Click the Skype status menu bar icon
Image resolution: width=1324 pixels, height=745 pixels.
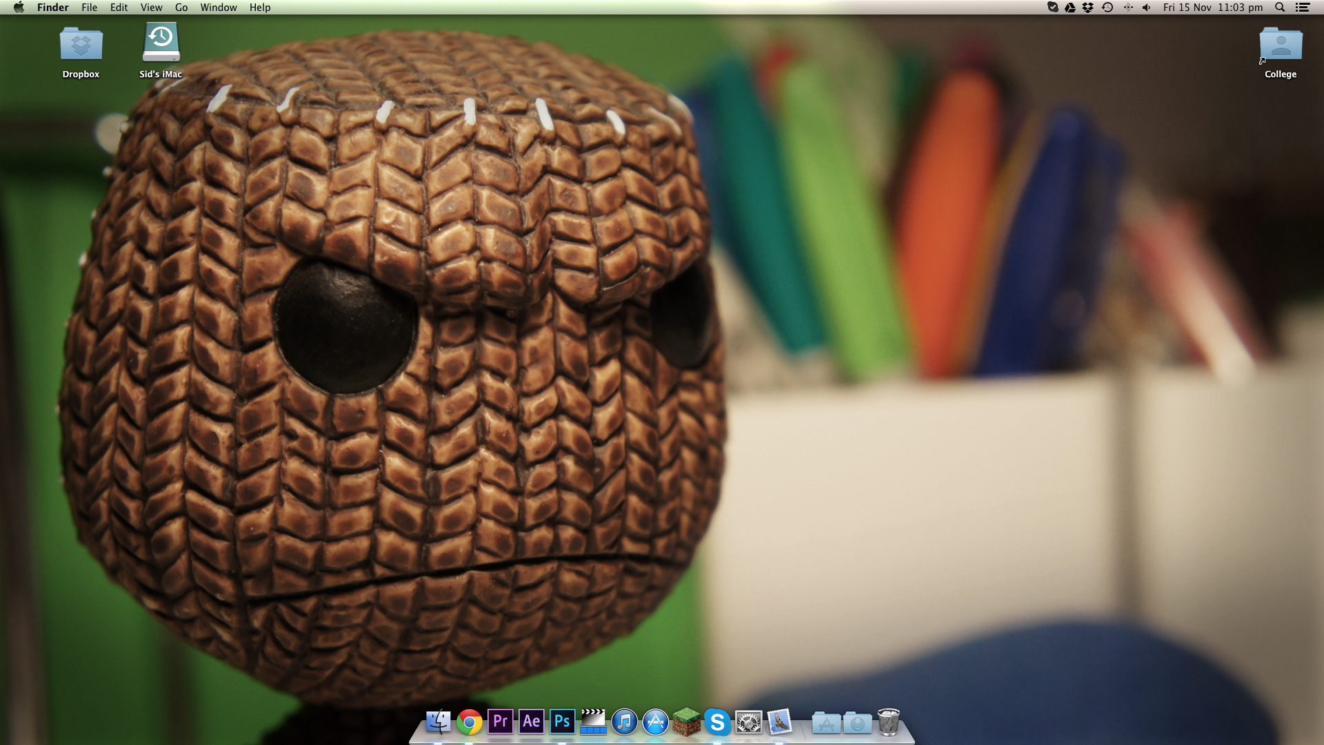(1052, 8)
